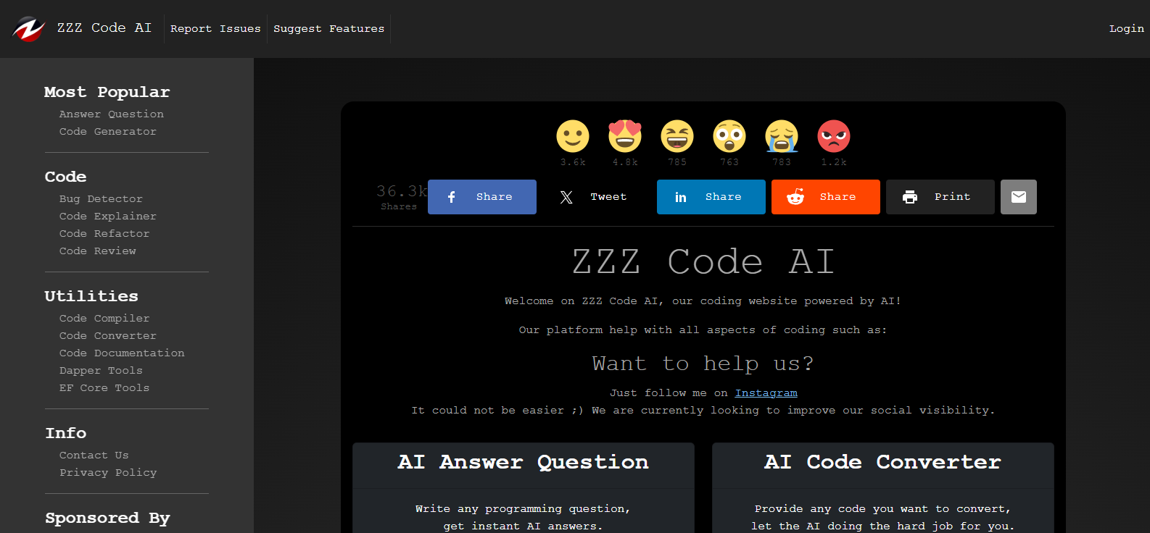This screenshot has height=533, width=1150.
Task: React with the angry red emoji
Action: [x=834, y=136]
